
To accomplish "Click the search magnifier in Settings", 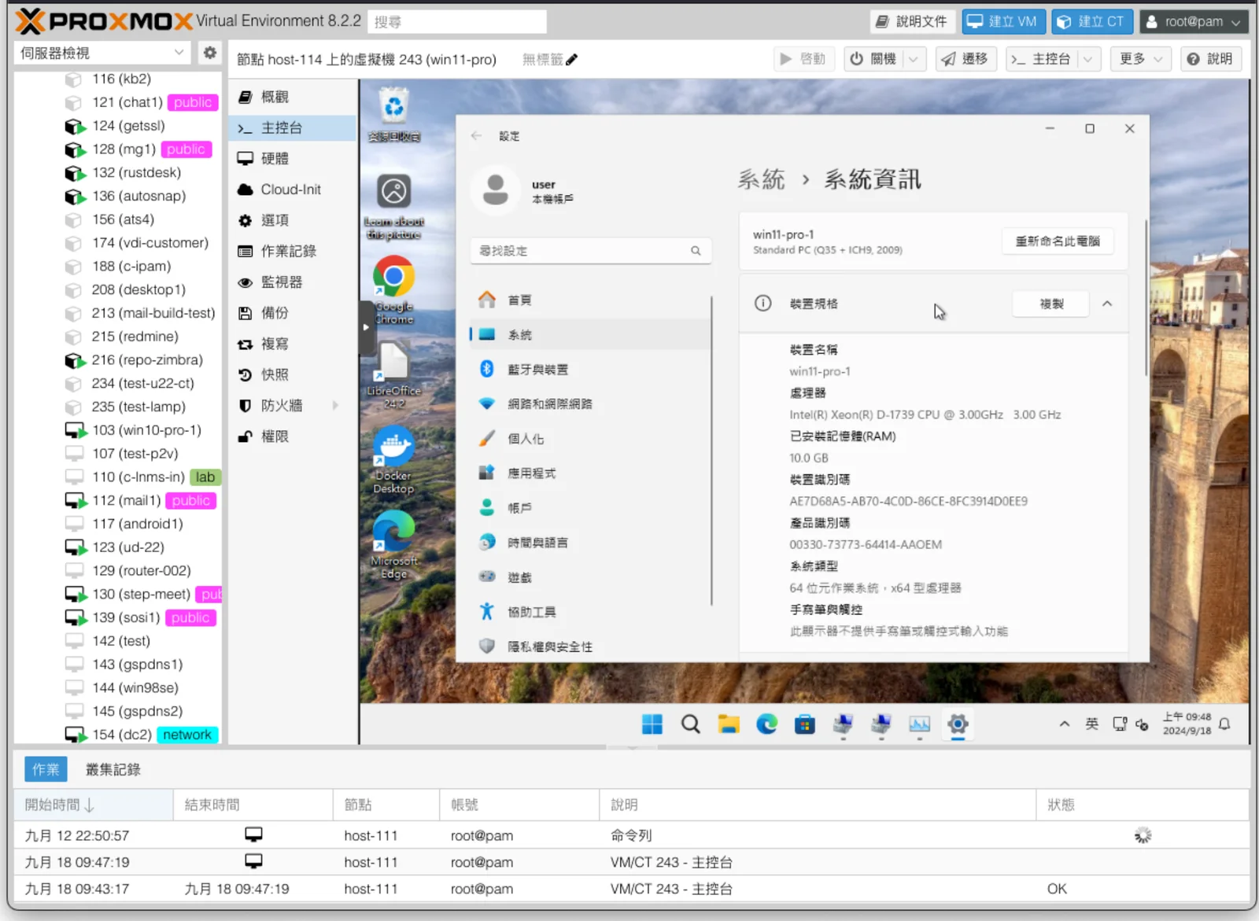I will point(696,251).
